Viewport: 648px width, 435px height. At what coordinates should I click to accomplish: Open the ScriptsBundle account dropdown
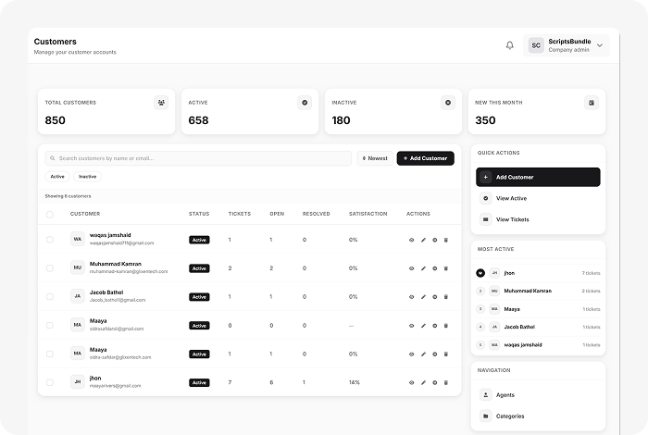coord(567,45)
